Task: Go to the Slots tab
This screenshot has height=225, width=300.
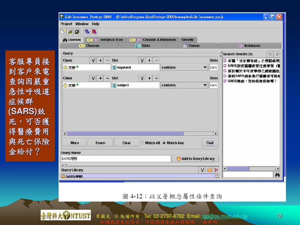Action: click(x=143, y=46)
